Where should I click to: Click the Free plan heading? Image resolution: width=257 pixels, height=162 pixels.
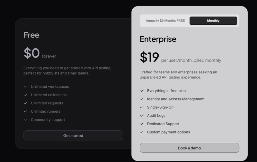[x=31, y=35]
